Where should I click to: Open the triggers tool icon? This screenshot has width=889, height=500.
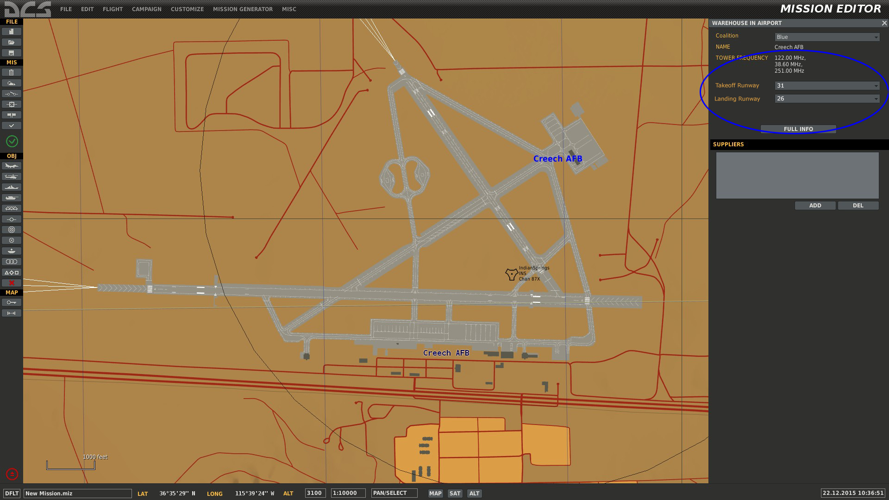(12, 94)
